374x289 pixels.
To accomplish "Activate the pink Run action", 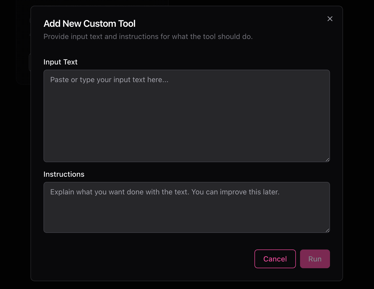I will pyautogui.click(x=315, y=259).
